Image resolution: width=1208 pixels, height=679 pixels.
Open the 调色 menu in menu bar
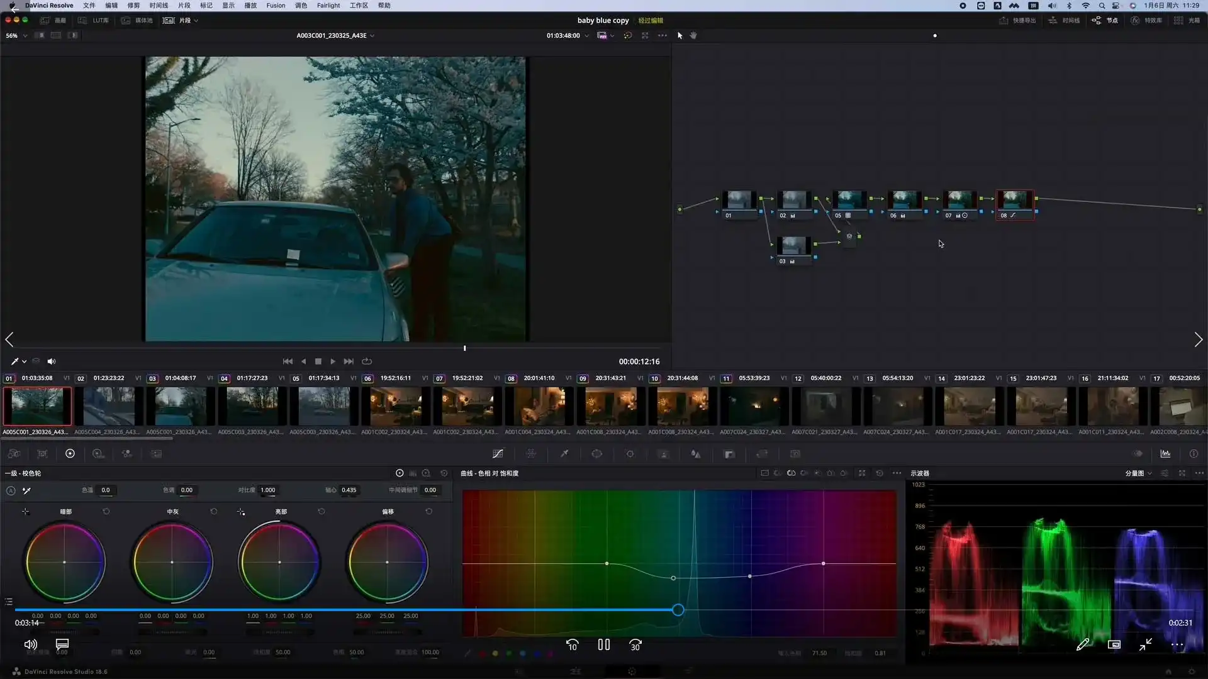301,6
